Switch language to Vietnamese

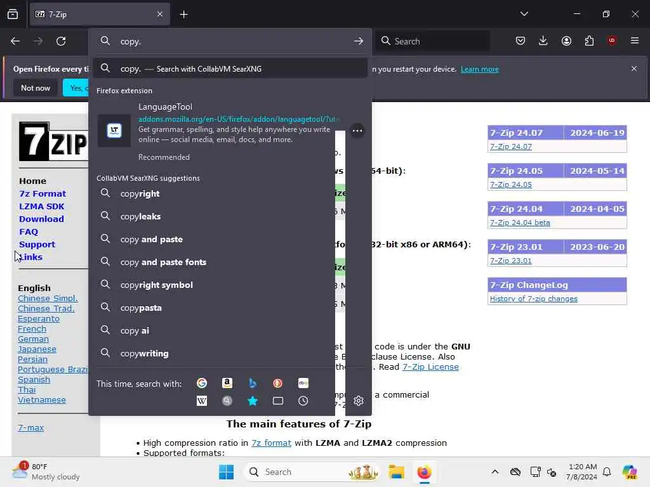pos(42,399)
